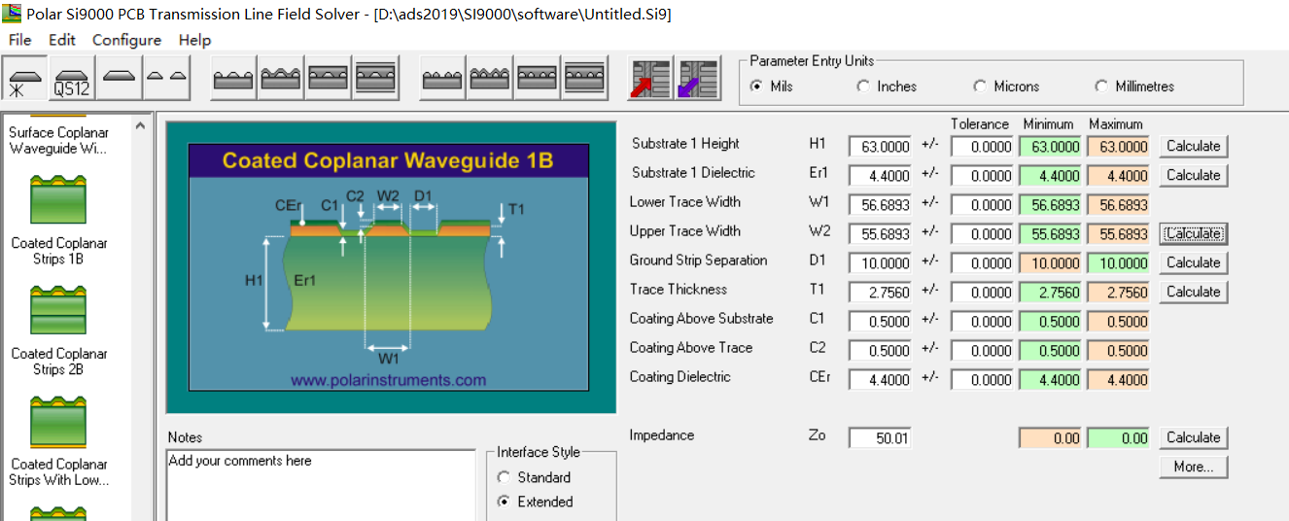Image resolution: width=1289 pixels, height=521 pixels.
Task: Select Coated Coplanar Strips 1B thumbnail
Action: coord(58,198)
